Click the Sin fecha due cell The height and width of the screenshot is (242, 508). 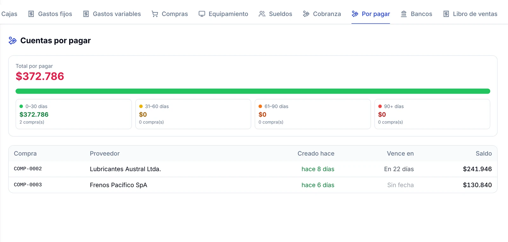click(x=400, y=185)
